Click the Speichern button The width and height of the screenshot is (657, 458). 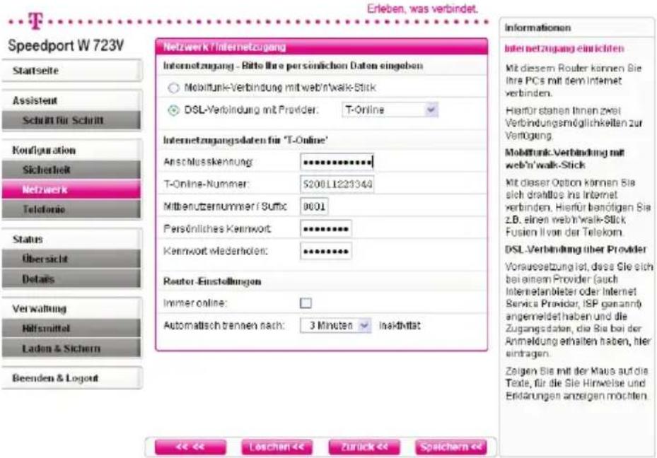click(x=451, y=447)
